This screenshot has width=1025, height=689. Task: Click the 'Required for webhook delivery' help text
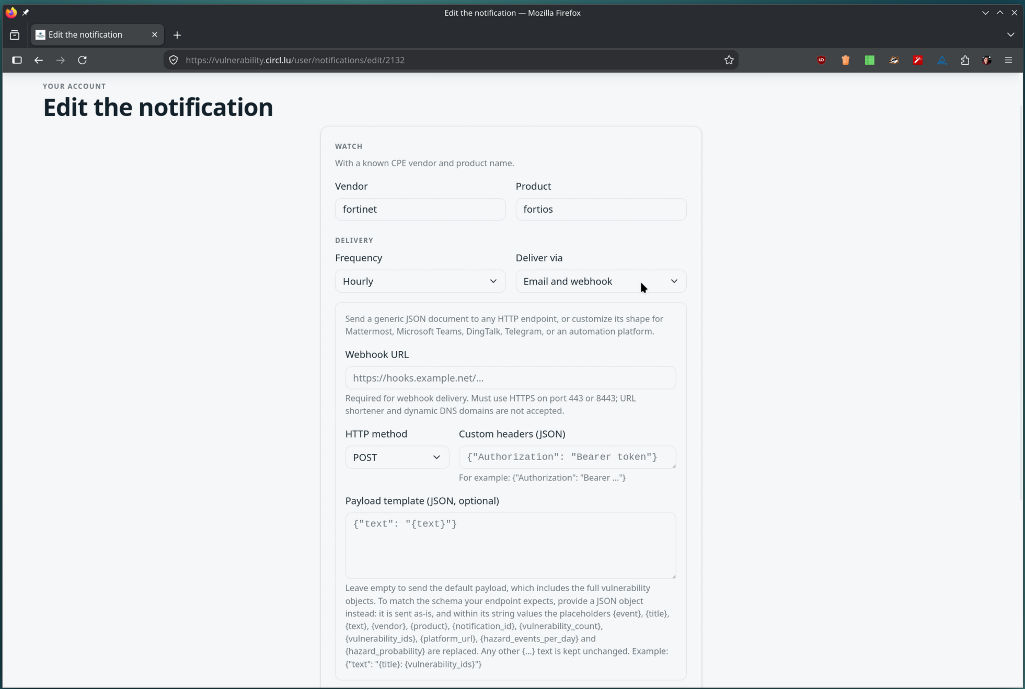click(x=490, y=405)
